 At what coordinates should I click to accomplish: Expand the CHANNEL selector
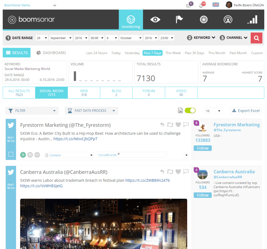pyautogui.click(x=233, y=38)
